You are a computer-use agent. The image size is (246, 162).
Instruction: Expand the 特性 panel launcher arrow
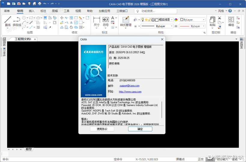tap(204, 33)
